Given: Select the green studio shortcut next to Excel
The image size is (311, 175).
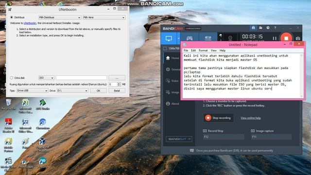Looking at the screenshot, I should coord(43,105).
